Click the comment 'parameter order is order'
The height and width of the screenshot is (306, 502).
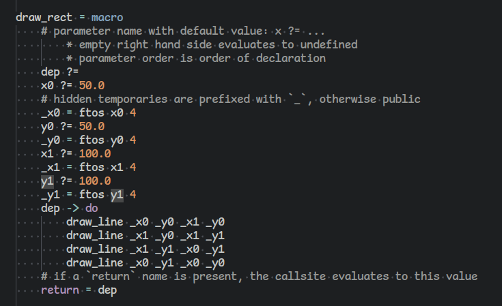[x=196, y=59]
